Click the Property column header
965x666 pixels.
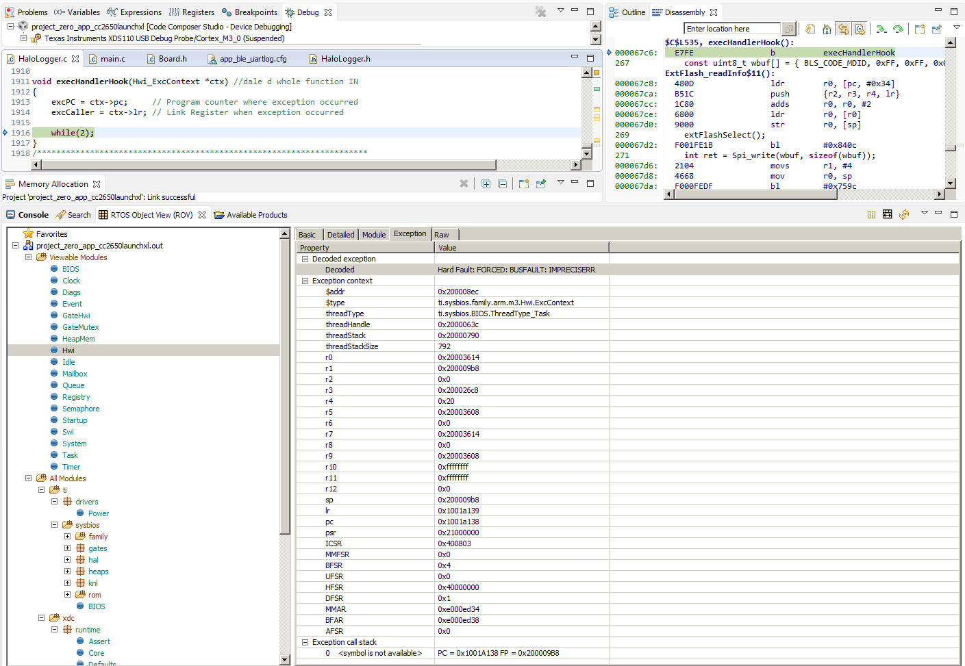(x=365, y=248)
